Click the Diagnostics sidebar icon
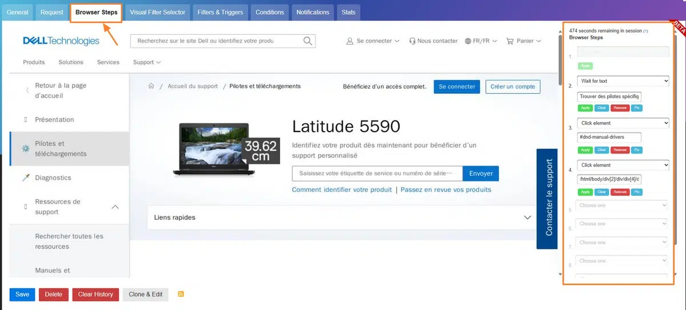Screen dimensions: 686x310 [25, 178]
